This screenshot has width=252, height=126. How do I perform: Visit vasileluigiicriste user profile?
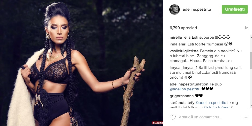pos(184,51)
